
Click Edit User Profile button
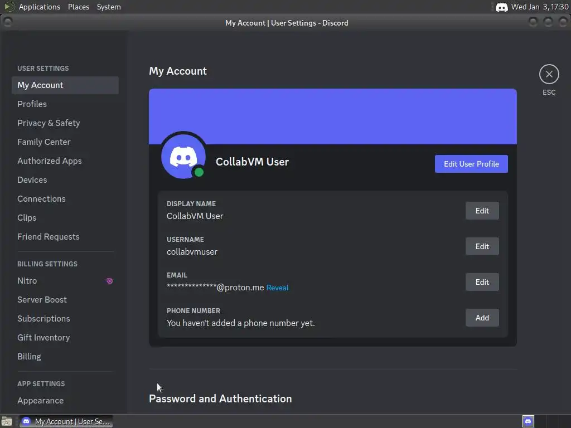(x=471, y=164)
